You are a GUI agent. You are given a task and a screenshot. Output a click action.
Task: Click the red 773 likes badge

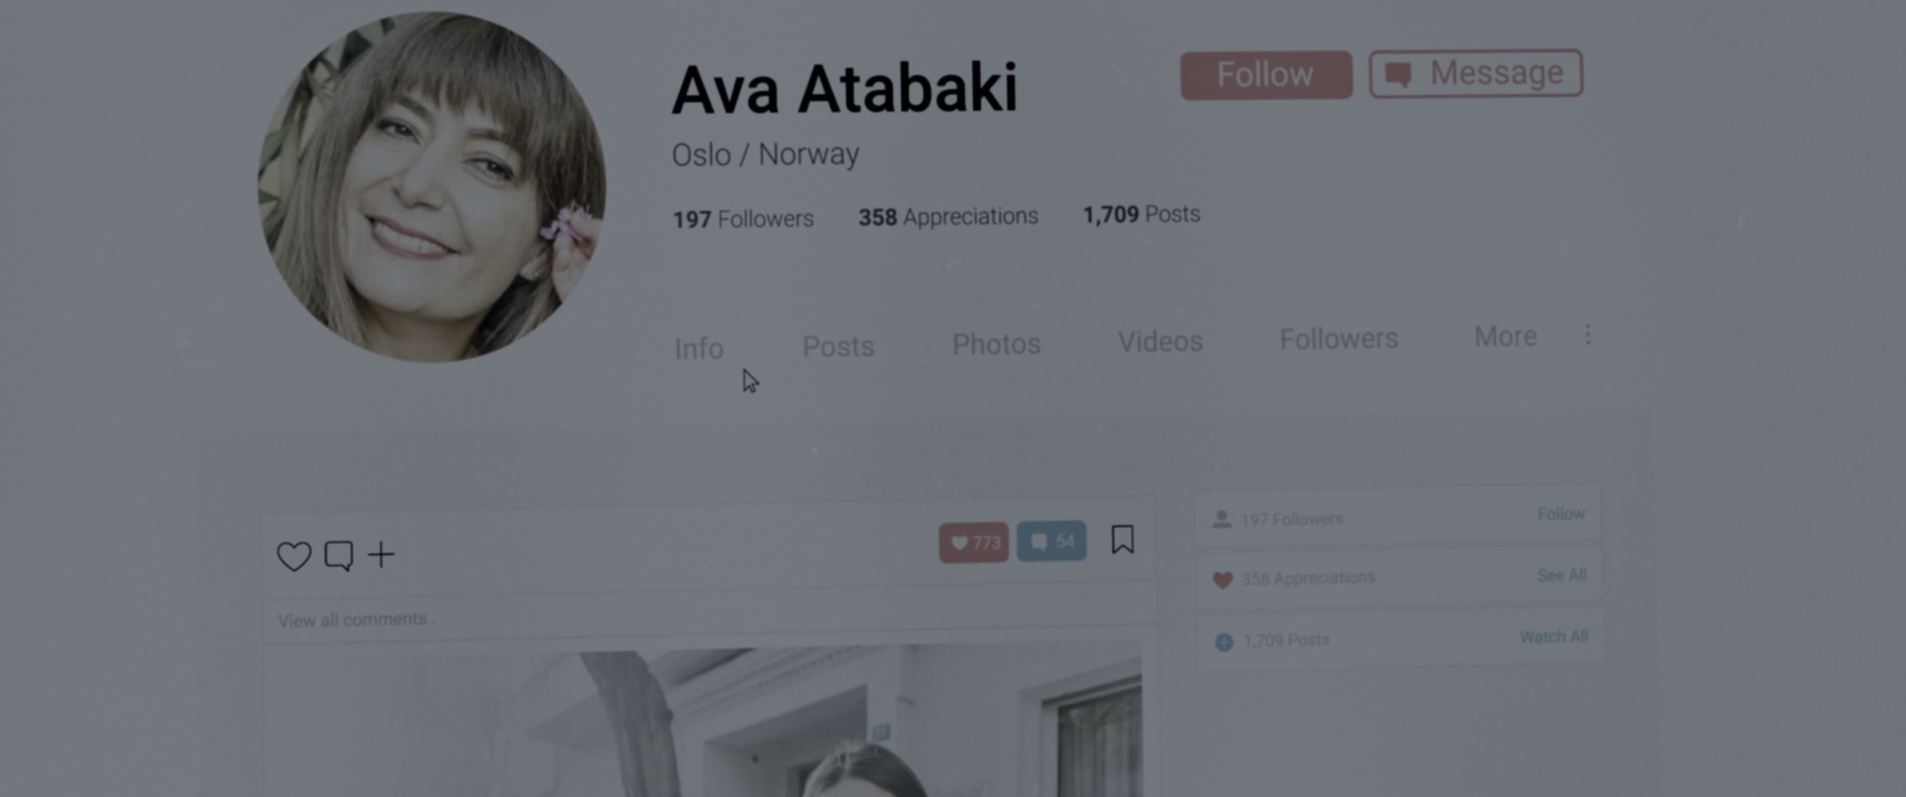(974, 543)
